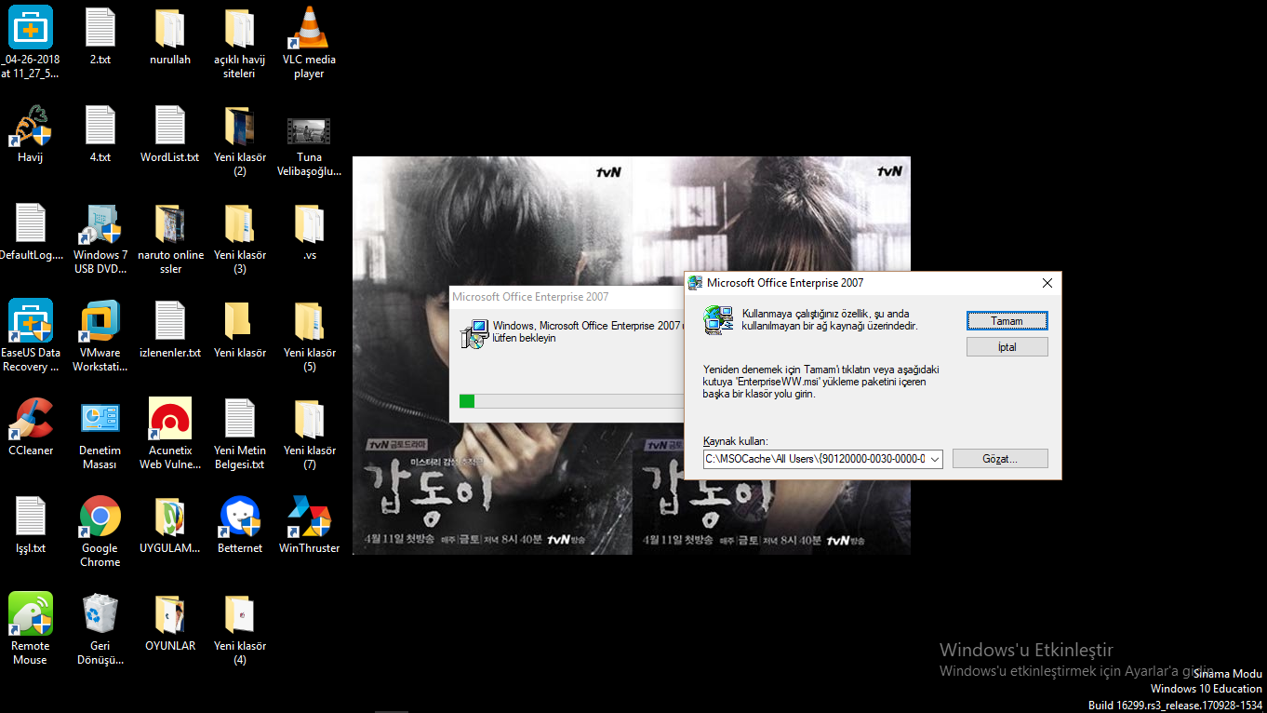Close the Microsoft Office Enterprise 2007 dialog
This screenshot has width=1267, height=713.
pos(1047,283)
